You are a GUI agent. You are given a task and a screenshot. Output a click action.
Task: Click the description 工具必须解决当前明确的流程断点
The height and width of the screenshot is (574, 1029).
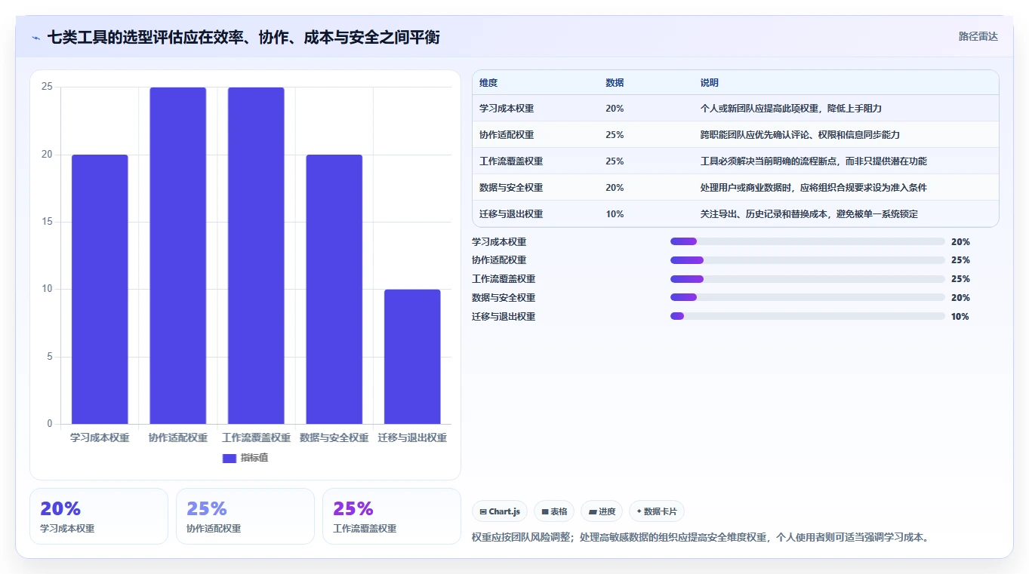814,161
